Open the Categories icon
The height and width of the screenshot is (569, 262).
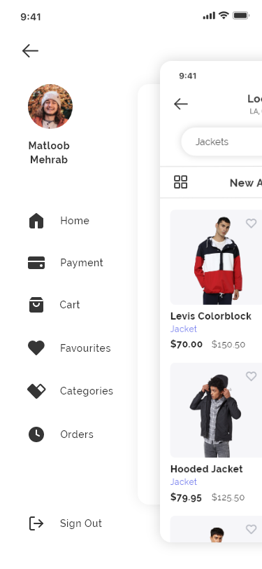pyautogui.click(x=36, y=391)
